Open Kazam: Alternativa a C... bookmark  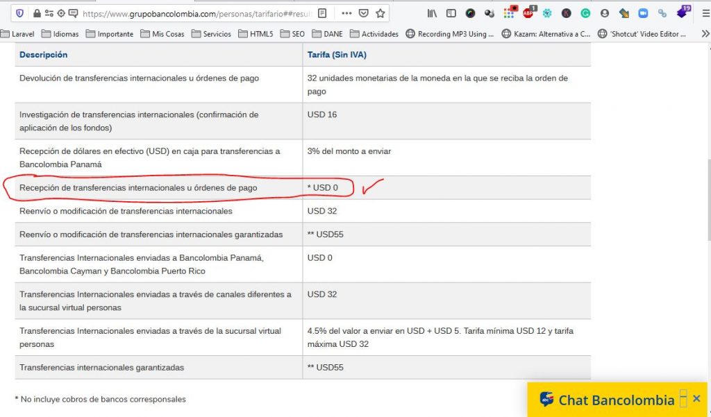[x=546, y=33]
